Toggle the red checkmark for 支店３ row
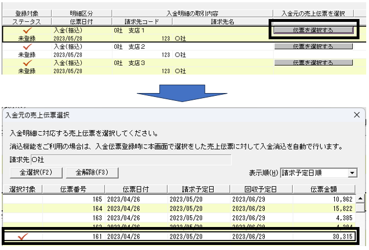The image size is (369, 250). 27,63
